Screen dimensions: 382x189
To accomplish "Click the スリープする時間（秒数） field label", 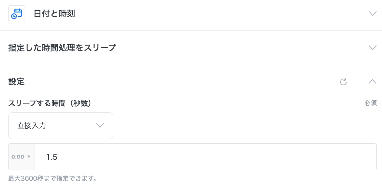I will pos(50,103).
